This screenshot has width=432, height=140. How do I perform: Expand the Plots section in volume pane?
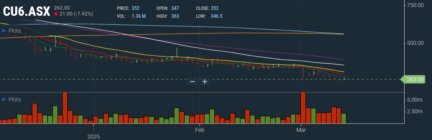point(11,99)
